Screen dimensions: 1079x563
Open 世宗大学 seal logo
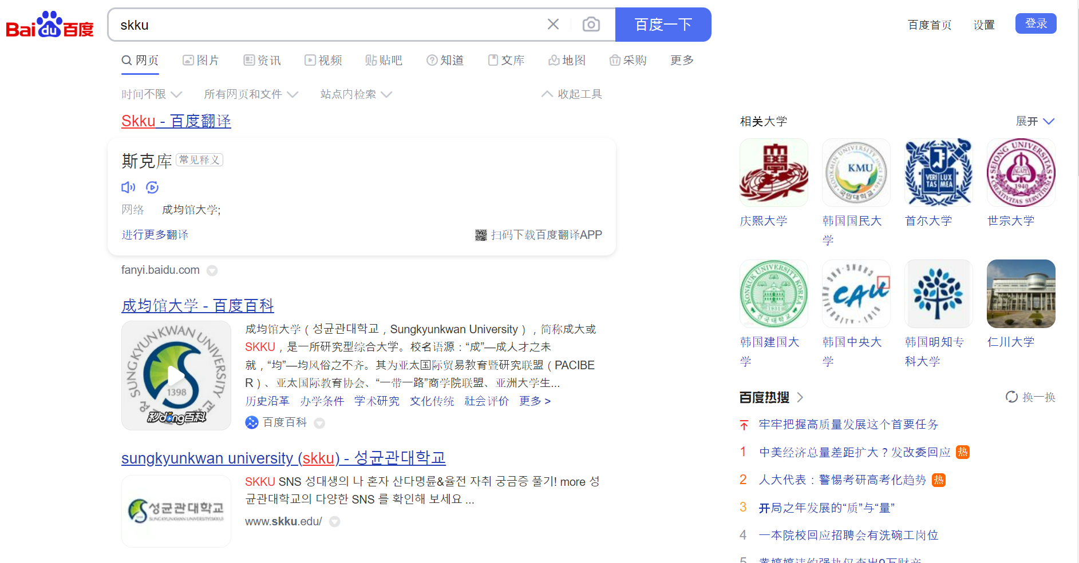(1021, 173)
